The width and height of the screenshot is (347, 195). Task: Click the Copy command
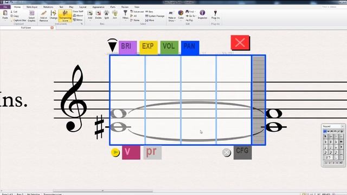(15, 16)
